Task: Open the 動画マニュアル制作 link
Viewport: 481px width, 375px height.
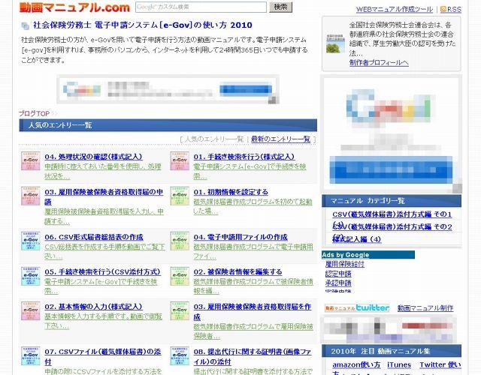Action: (x=425, y=308)
